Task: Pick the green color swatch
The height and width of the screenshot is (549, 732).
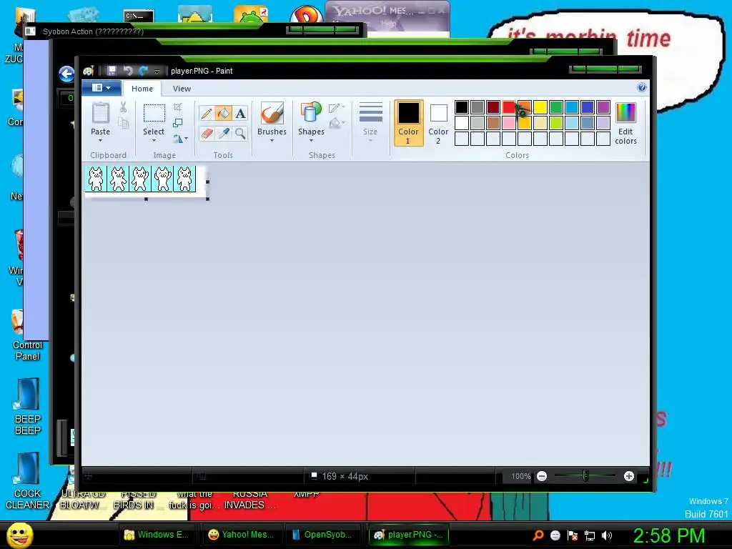Action: 556,107
